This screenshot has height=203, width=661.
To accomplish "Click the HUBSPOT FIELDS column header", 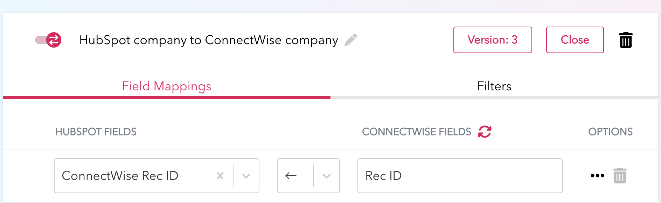I will tap(96, 132).
